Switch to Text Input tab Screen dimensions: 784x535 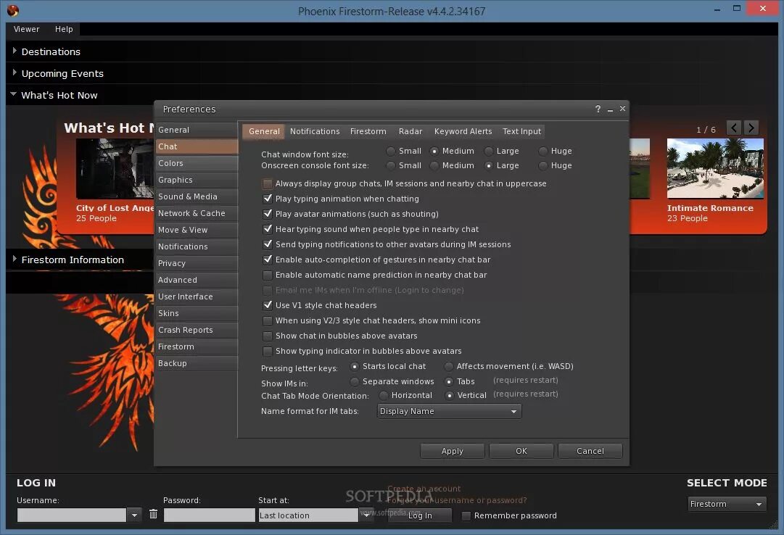521,131
